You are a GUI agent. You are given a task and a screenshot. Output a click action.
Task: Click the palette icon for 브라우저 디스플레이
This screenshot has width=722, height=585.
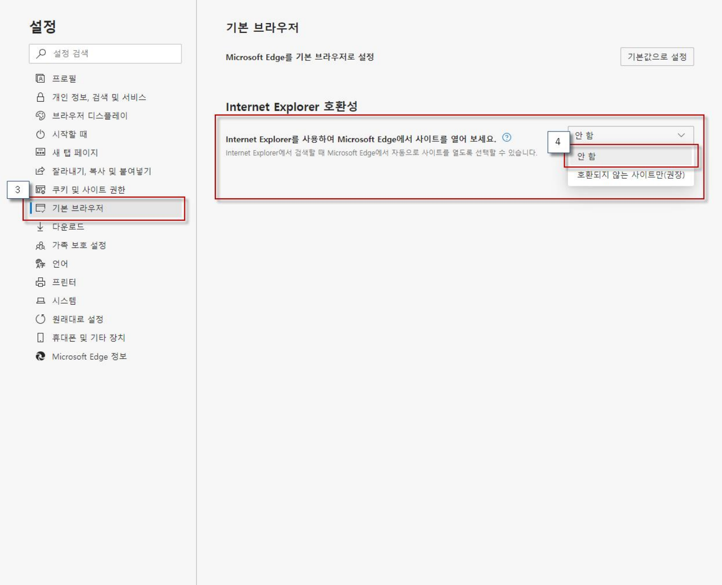coord(40,116)
